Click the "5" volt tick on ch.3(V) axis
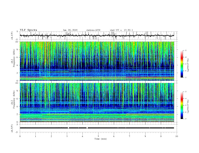The image size is (199, 153). (x=18, y=124)
